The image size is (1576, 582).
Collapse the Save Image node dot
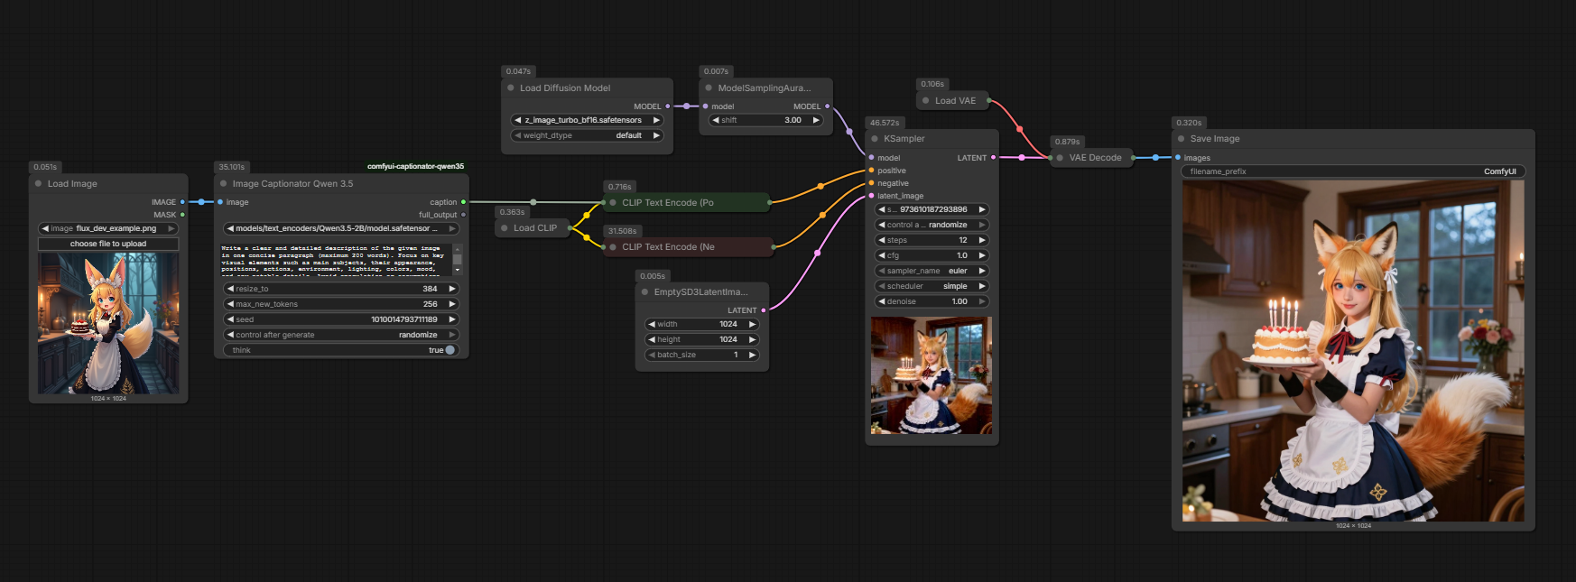tap(1181, 138)
